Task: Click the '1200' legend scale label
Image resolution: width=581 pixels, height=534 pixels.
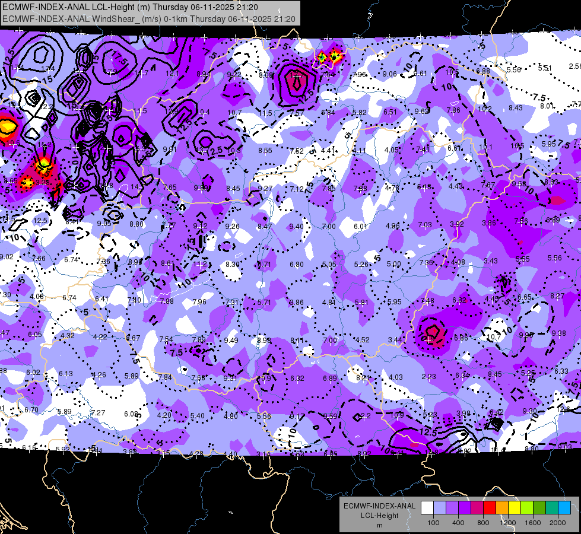Action: pos(507,523)
